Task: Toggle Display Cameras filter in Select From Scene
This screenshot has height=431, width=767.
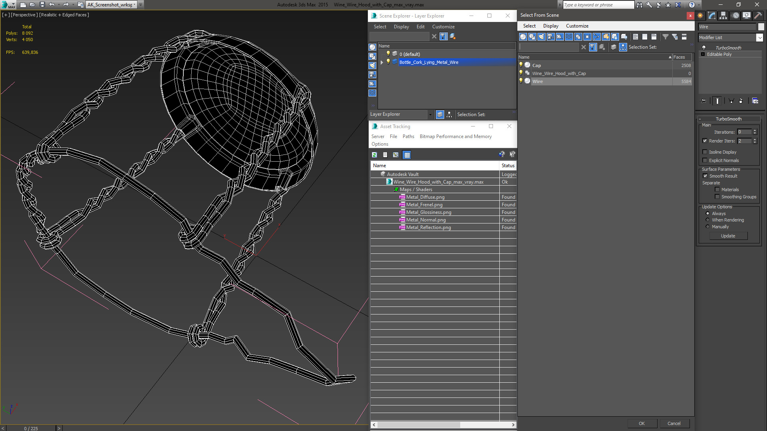Action: click(550, 37)
